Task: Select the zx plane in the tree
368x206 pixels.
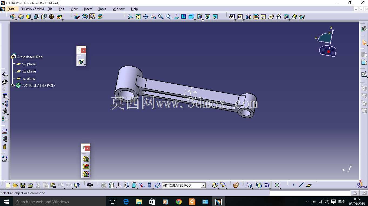Action: pyautogui.click(x=29, y=78)
